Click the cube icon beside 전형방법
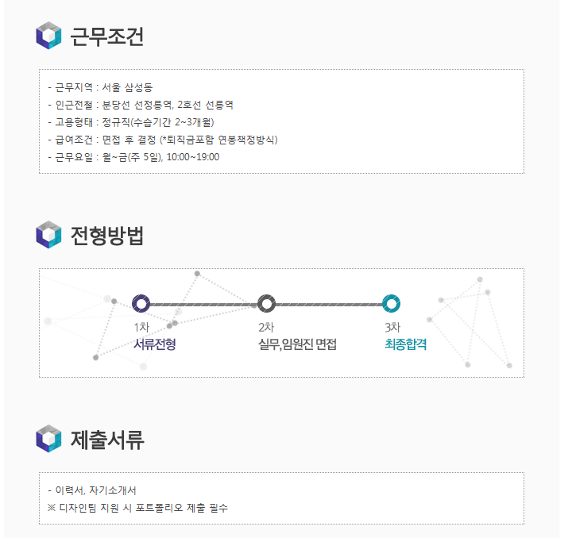The image size is (572, 538). (48, 235)
